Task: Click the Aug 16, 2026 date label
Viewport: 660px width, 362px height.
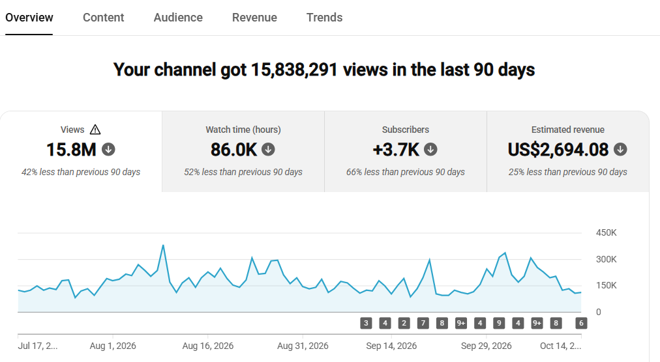Action: (207, 346)
